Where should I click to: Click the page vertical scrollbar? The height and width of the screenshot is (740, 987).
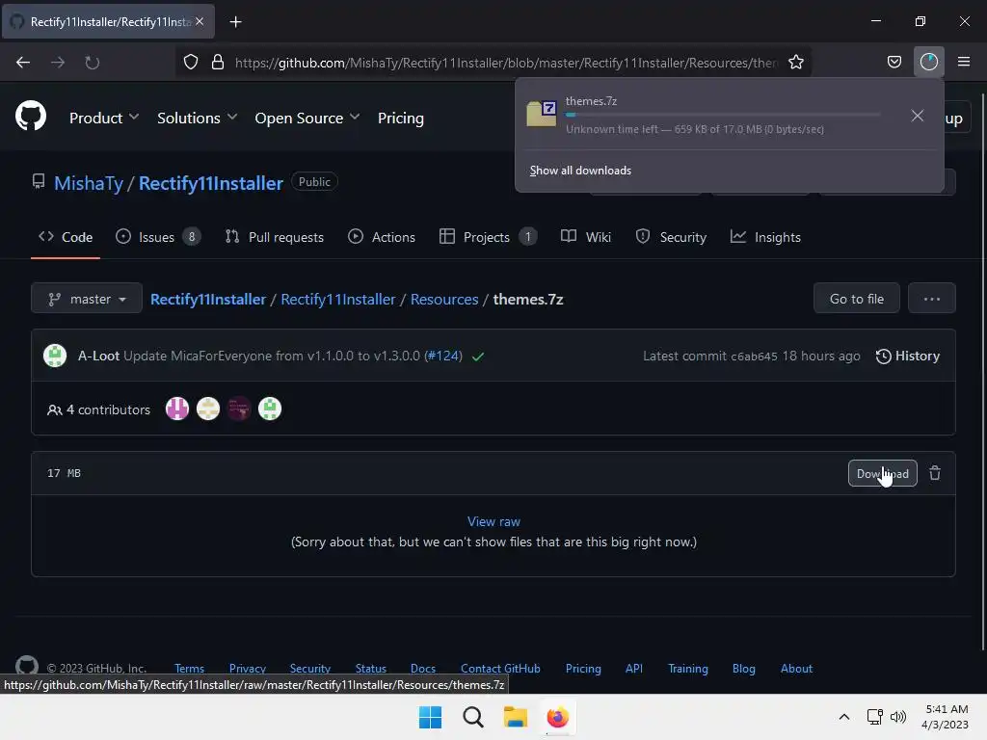(x=983, y=371)
